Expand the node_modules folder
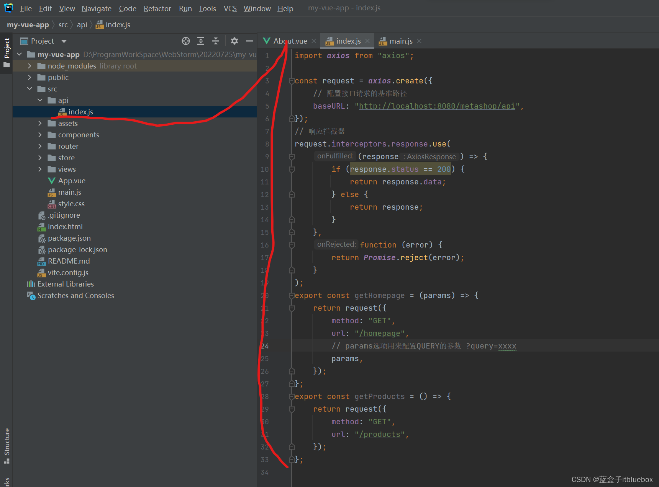659x487 pixels. 30,66
